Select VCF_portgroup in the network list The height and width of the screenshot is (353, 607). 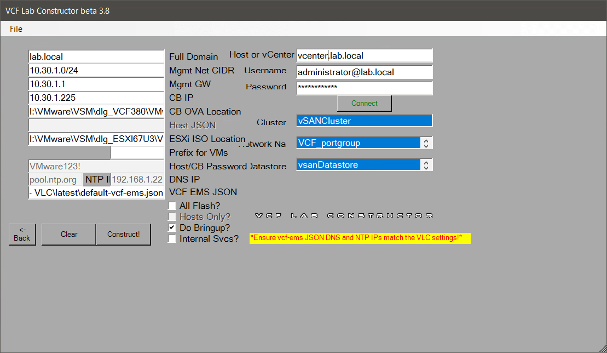[359, 143]
